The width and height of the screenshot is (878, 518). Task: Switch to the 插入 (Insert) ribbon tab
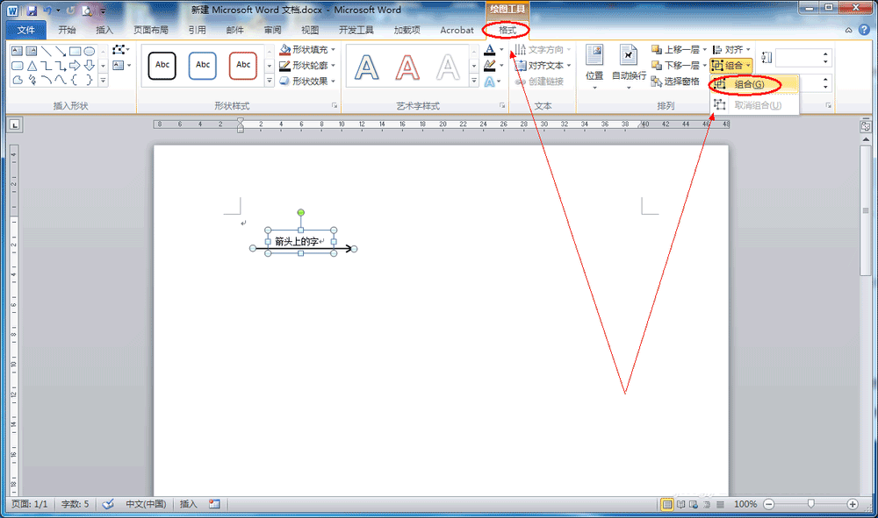tap(104, 30)
